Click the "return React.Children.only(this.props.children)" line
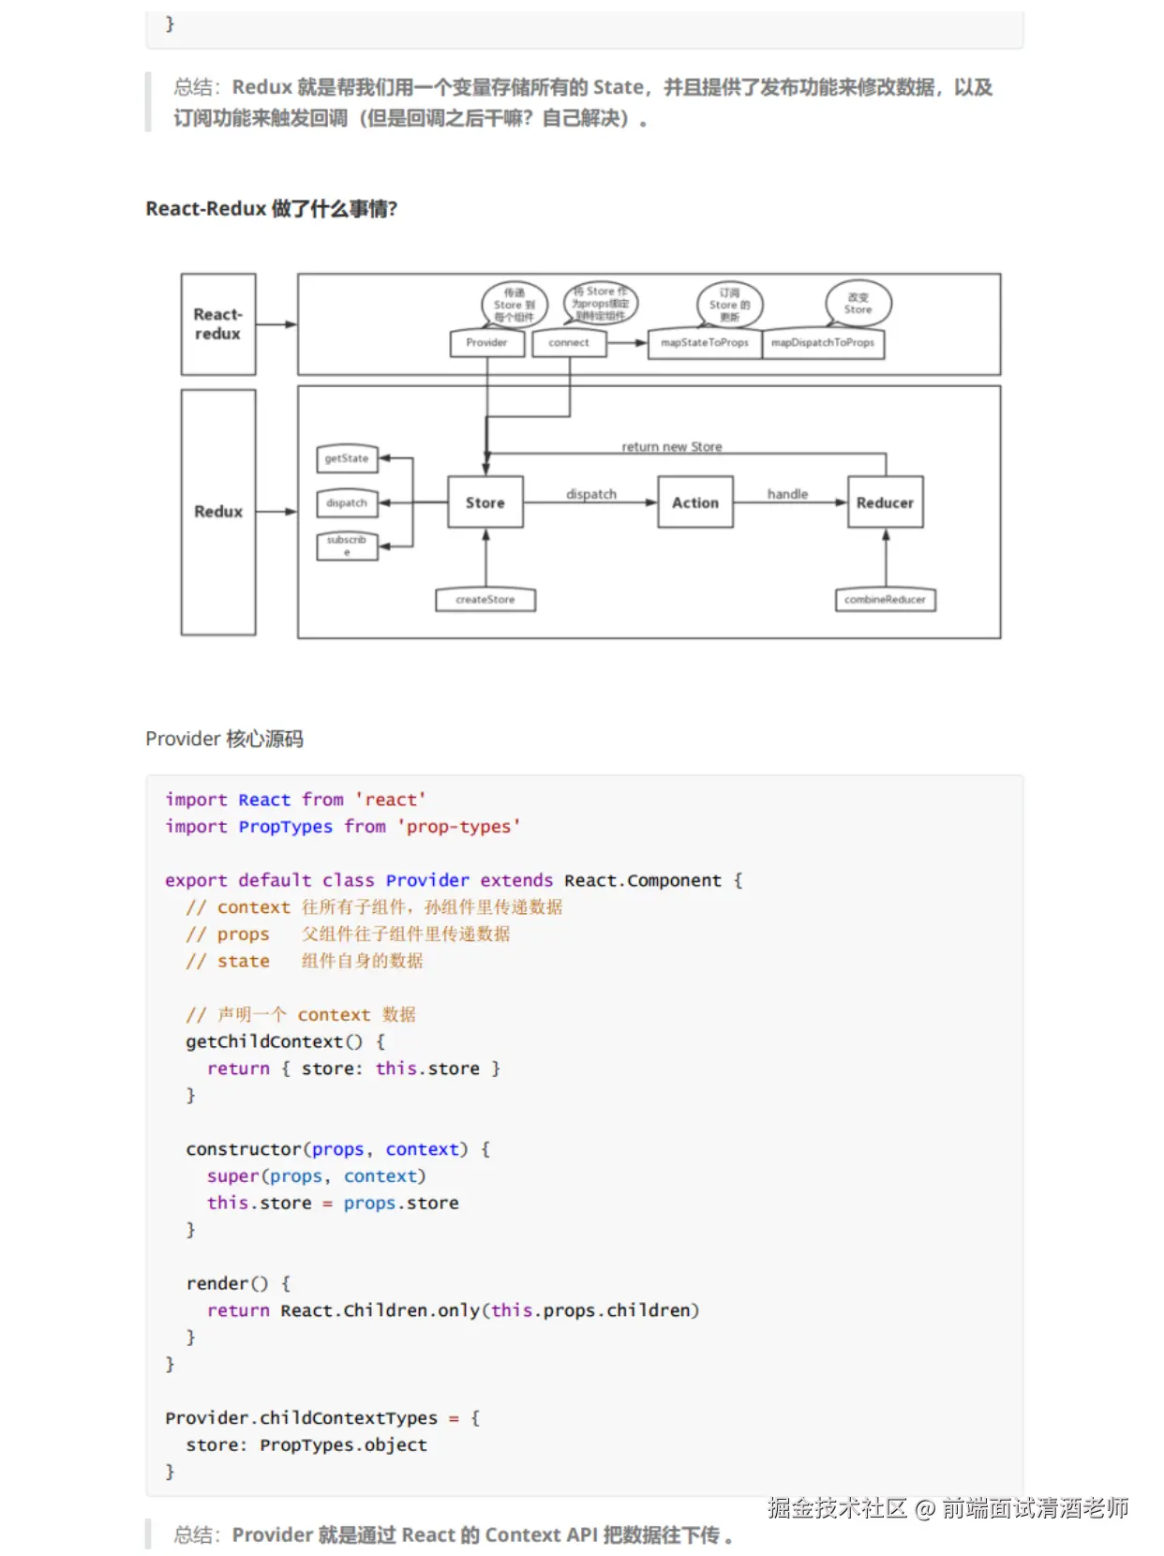 tap(454, 1310)
